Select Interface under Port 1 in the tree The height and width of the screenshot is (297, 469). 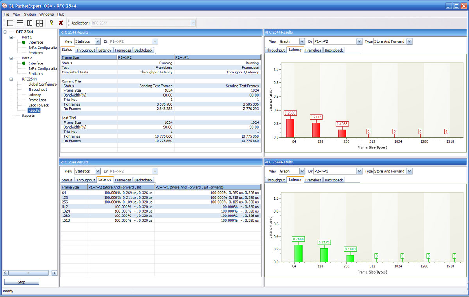(x=36, y=42)
